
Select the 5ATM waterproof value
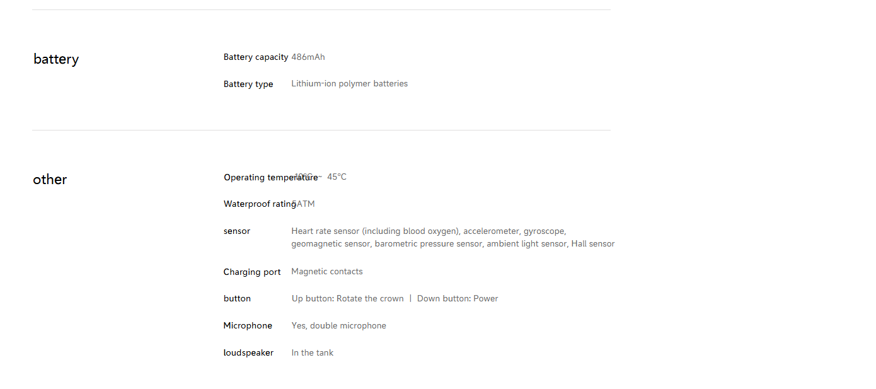pos(304,204)
